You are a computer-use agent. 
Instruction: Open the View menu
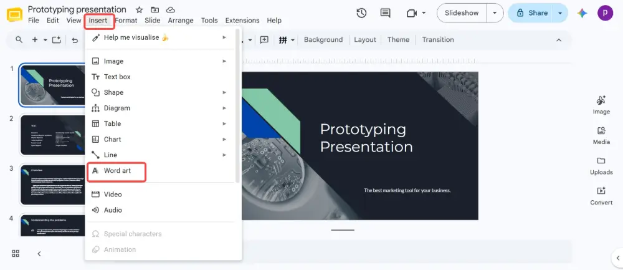pos(74,21)
